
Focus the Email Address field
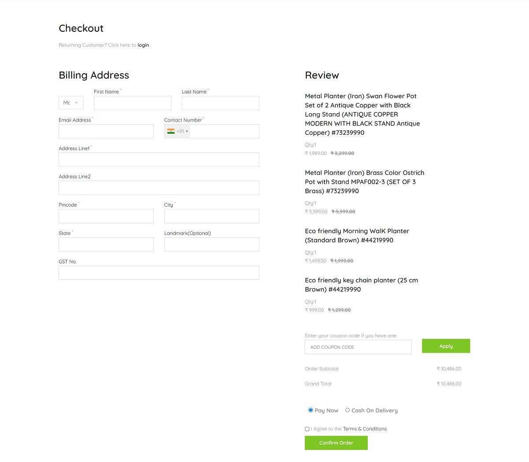tap(106, 131)
